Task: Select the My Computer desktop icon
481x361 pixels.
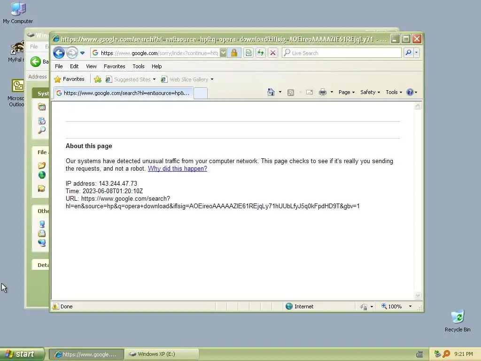Action: point(18,13)
